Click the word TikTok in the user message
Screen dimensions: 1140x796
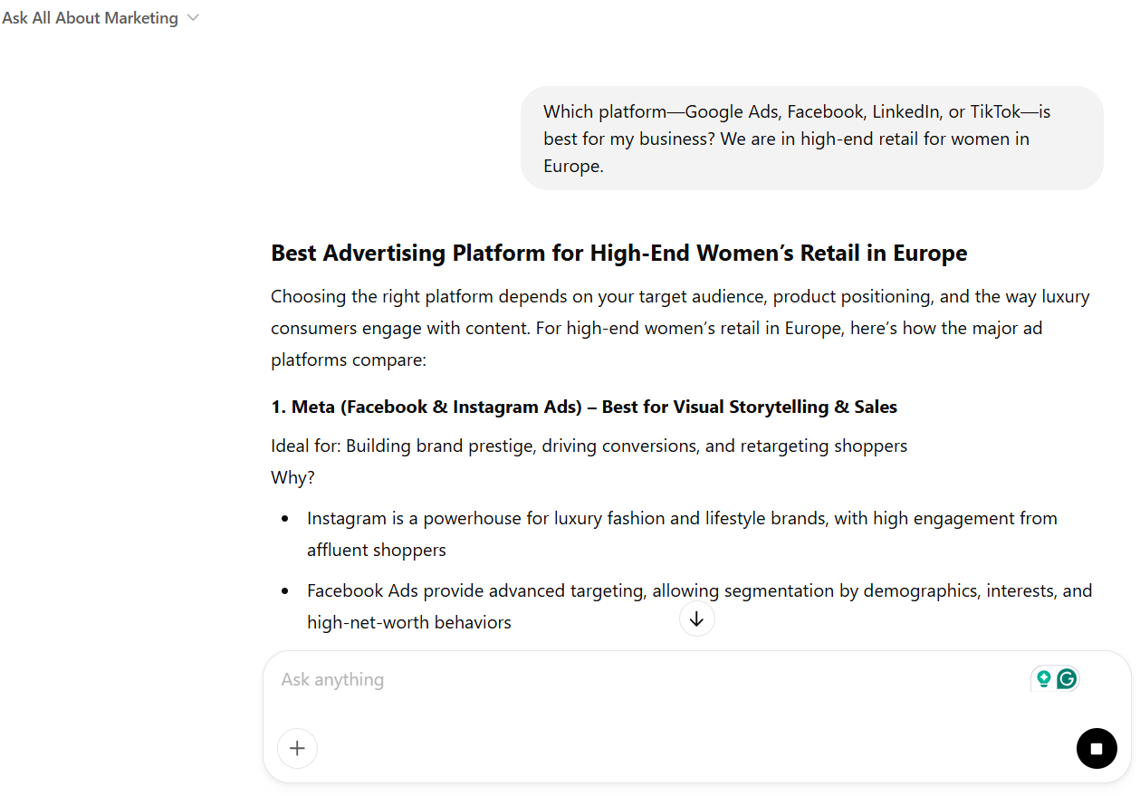993,112
